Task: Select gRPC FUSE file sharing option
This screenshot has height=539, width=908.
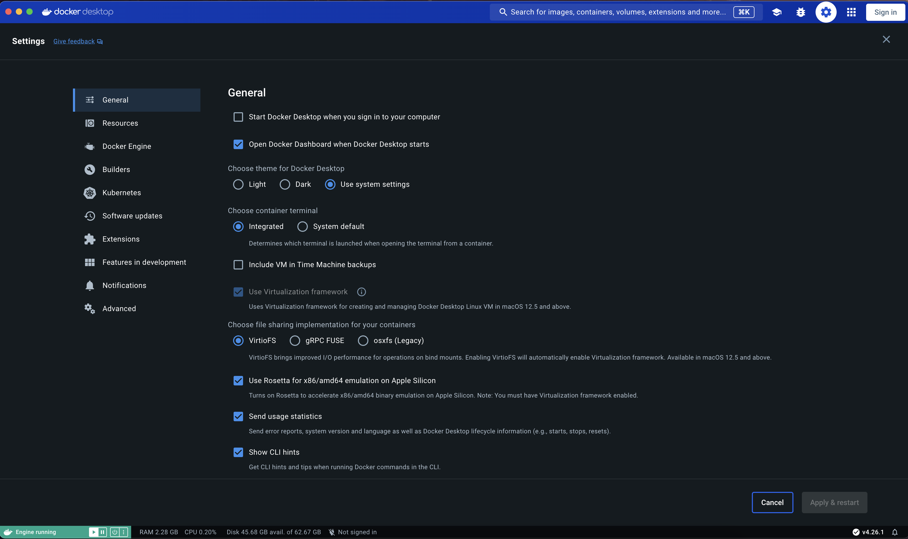Action: (x=295, y=341)
